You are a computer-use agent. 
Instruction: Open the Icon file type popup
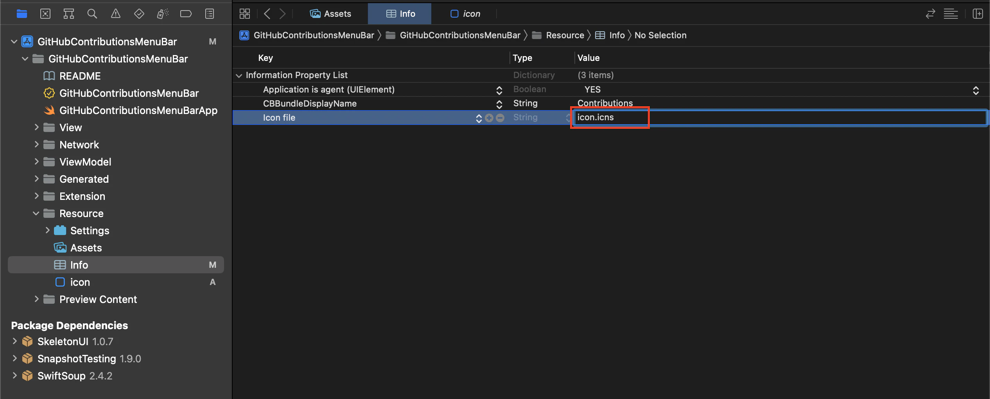pos(568,118)
